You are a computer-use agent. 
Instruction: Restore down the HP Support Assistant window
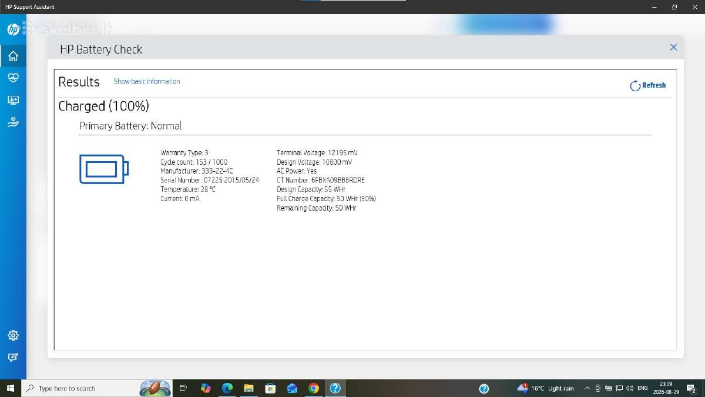pyautogui.click(x=674, y=7)
